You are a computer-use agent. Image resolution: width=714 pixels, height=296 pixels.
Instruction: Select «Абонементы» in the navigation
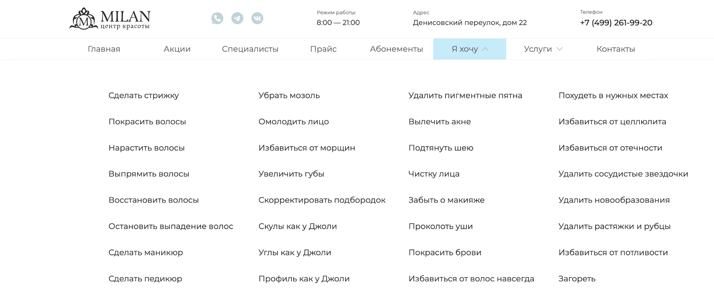tap(396, 49)
